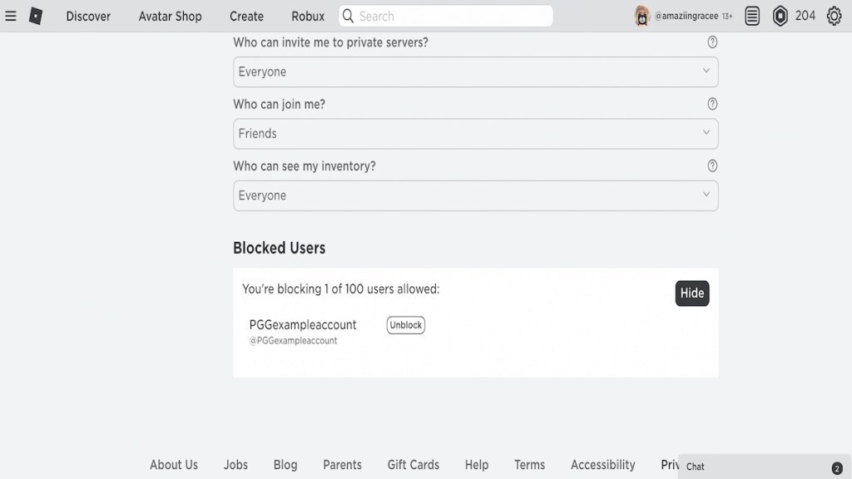Click the Robux currency icon
The image size is (852, 479).
(x=780, y=16)
